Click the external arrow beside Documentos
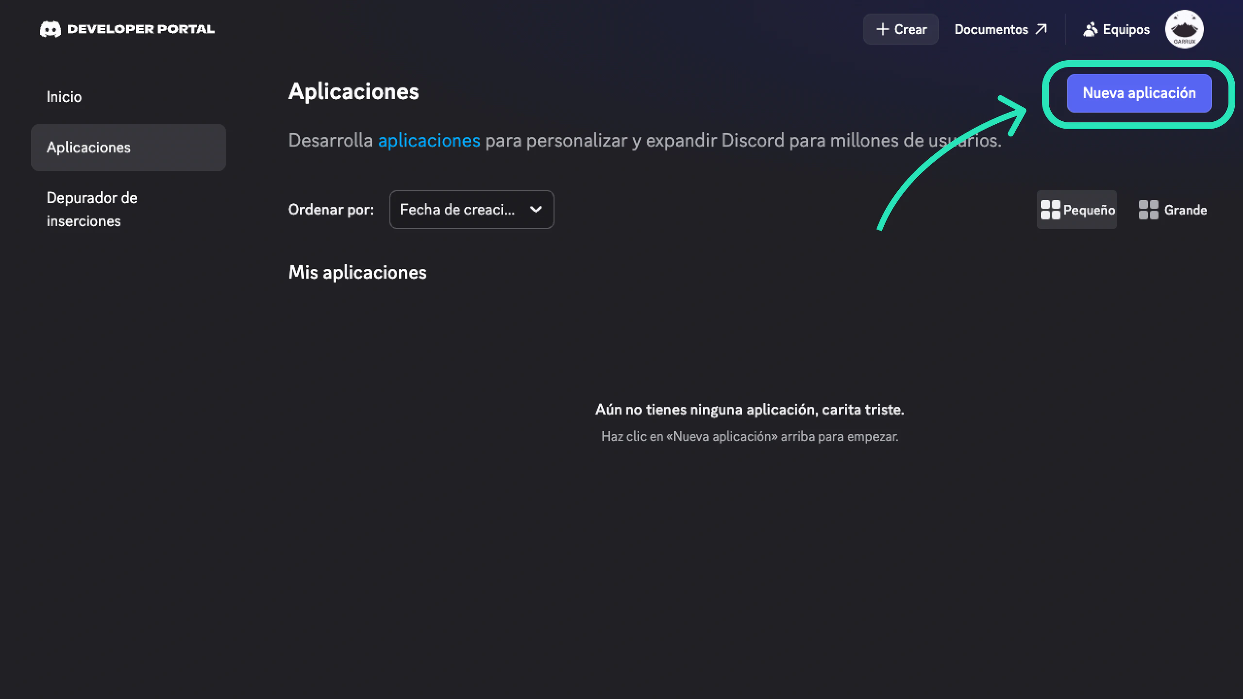 click(x=1041, y=29)
